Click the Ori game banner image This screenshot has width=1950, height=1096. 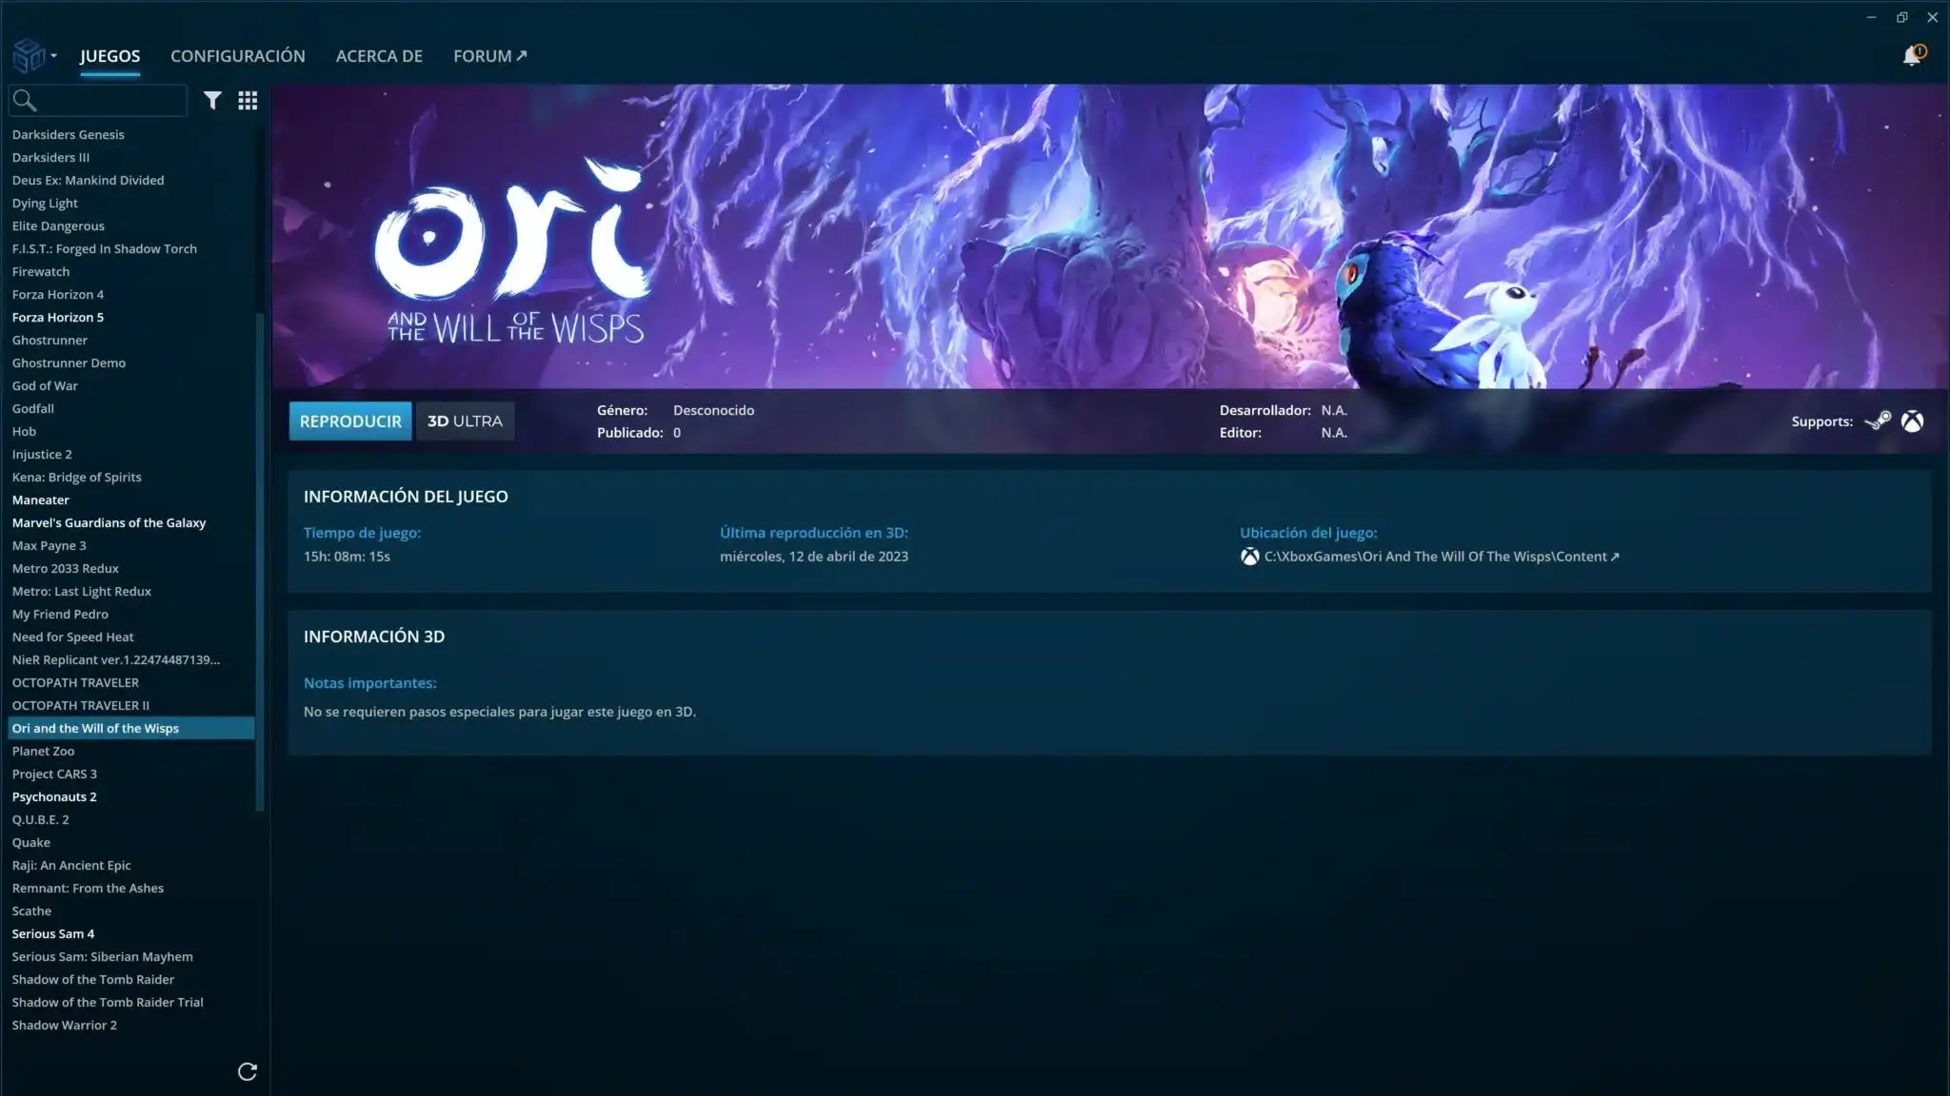click(x=1109, y=236)
